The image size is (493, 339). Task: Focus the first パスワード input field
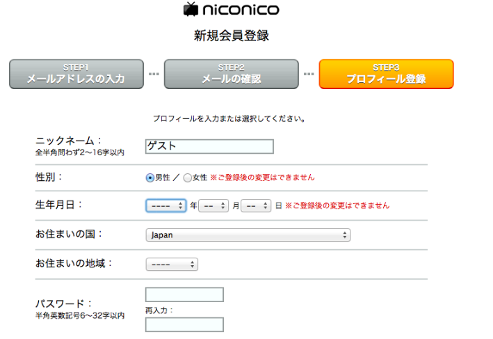click(184, 294)
